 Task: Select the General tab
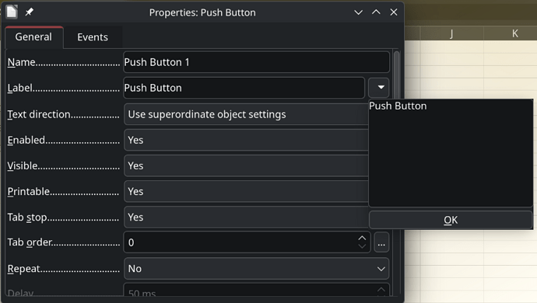point(33,37)
